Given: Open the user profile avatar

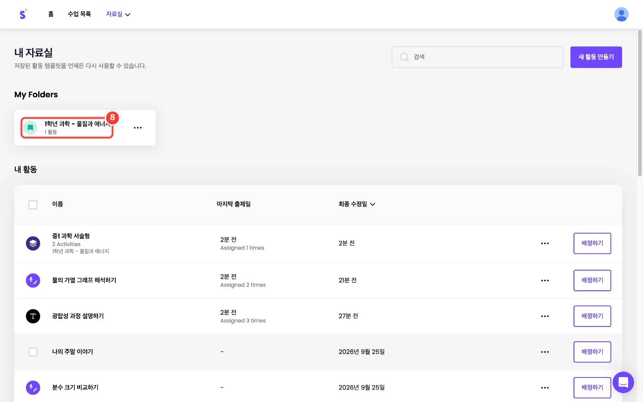Looking at the screenshot, I should click(621, 14).
